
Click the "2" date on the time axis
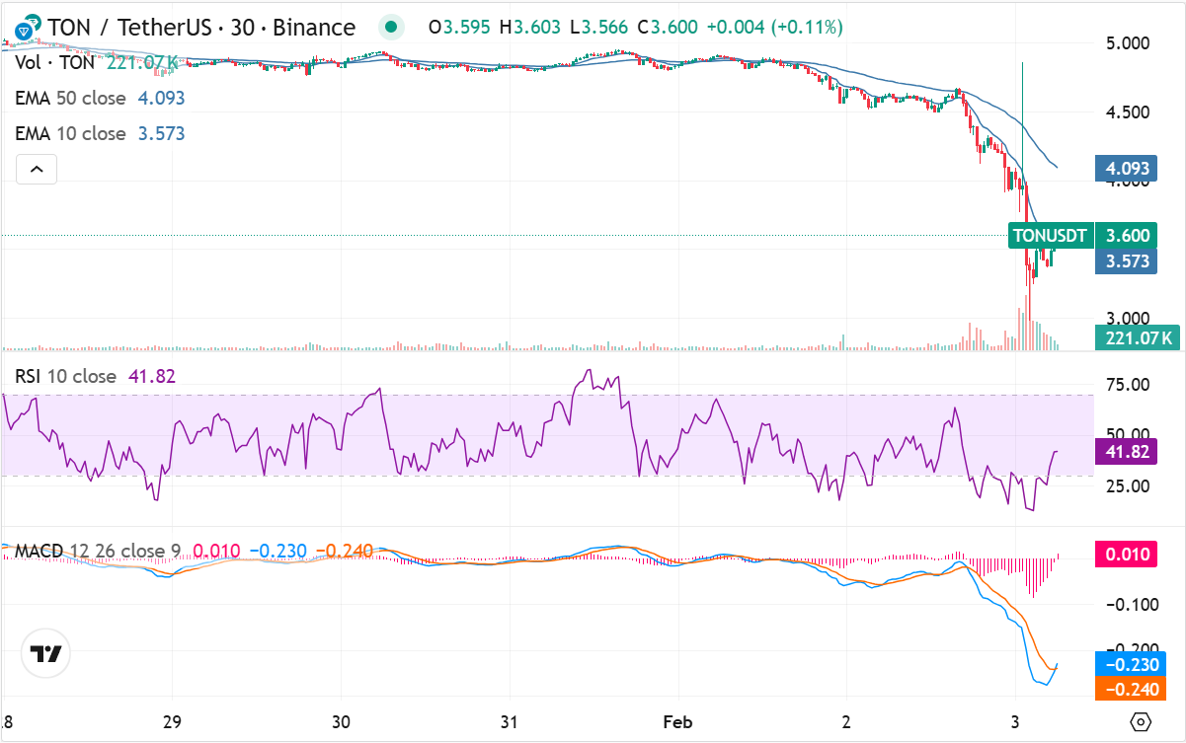(x=847, y=721)
